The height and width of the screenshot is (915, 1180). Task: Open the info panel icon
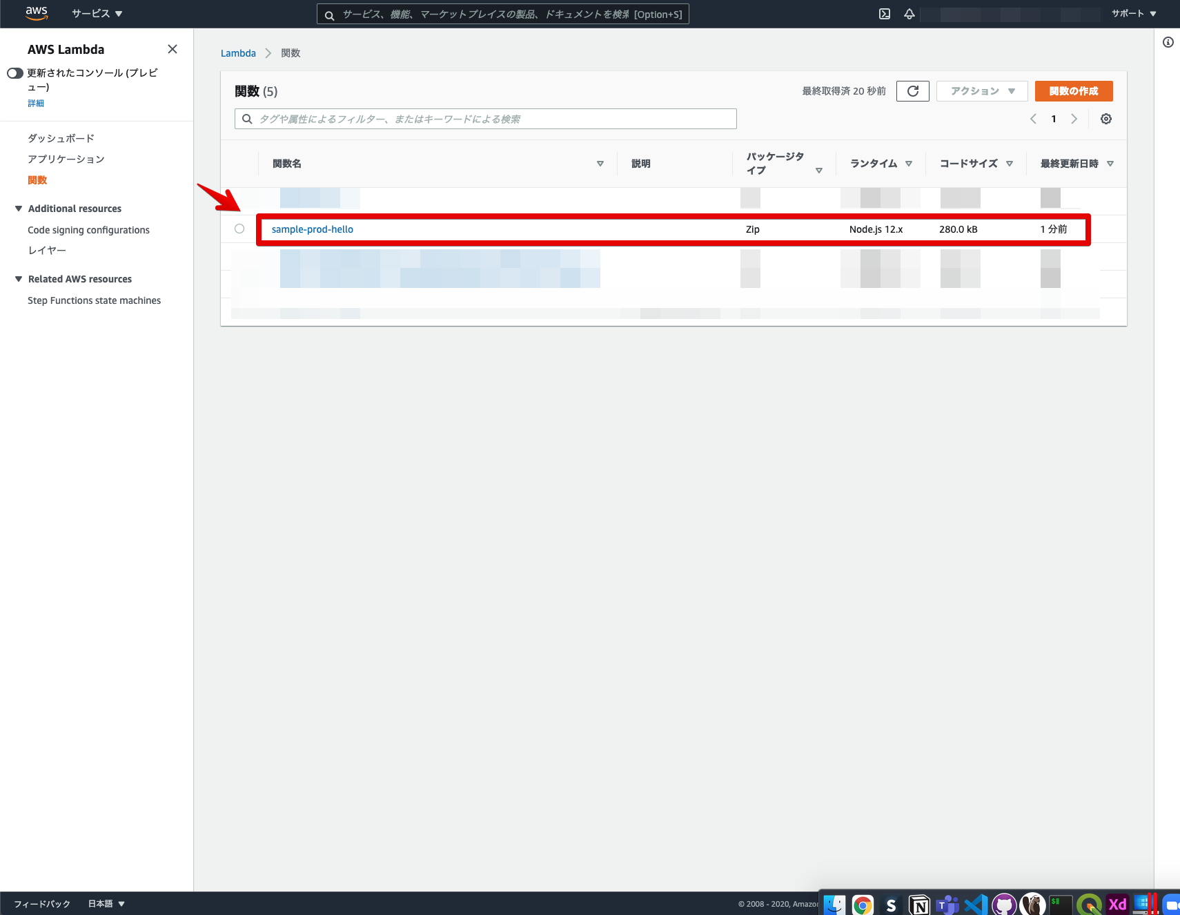pyautogui.click(x=1168, y=42)
